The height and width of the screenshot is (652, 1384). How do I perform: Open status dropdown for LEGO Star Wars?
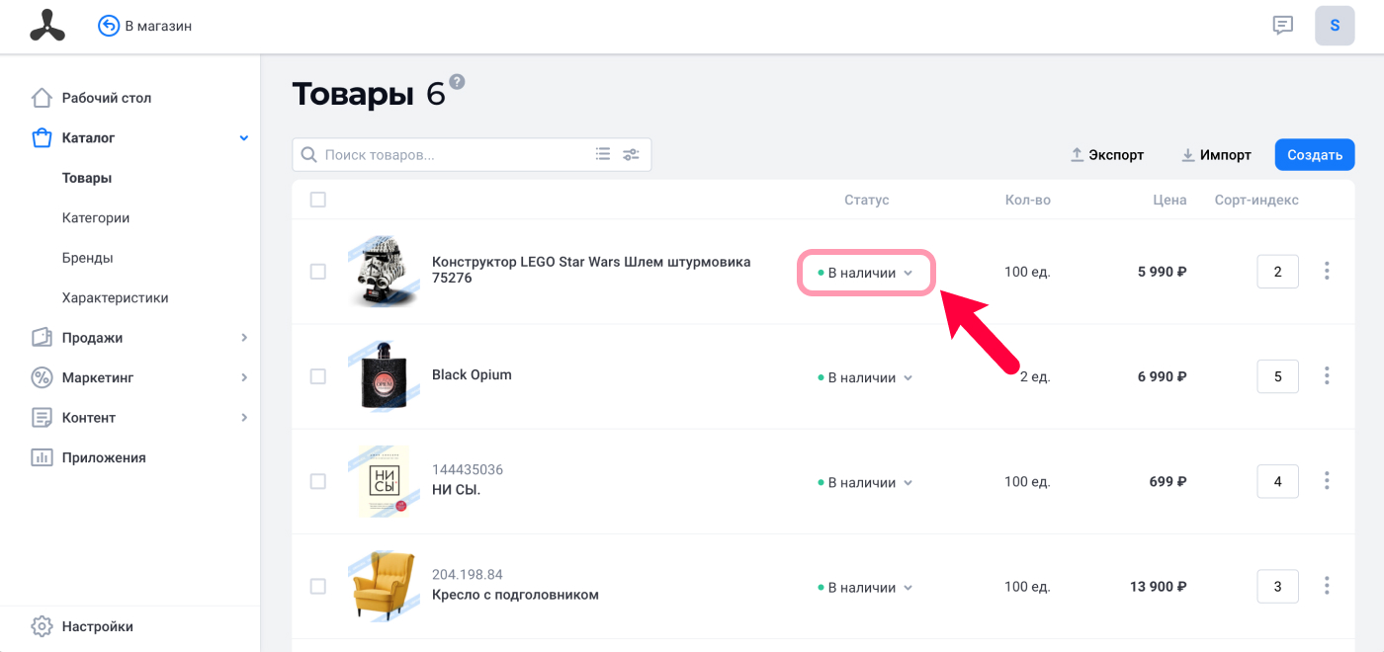pos(866,273)
